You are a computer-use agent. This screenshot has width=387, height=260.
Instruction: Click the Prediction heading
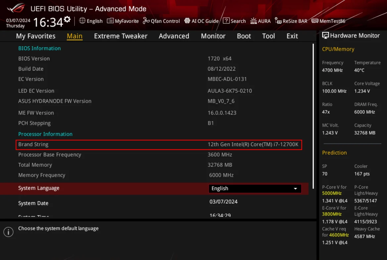tap(334, 153)
